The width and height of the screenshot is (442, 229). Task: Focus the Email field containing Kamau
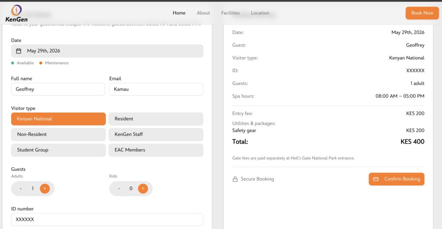pyautogui.click(x=156, y=89)
